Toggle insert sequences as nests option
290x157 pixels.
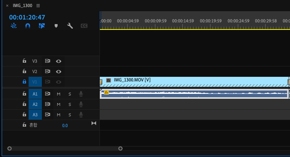pos(14,26)
